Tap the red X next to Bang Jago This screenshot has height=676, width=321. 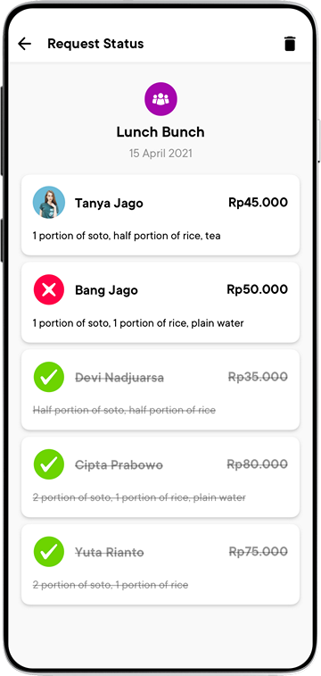tap(49, 289)
